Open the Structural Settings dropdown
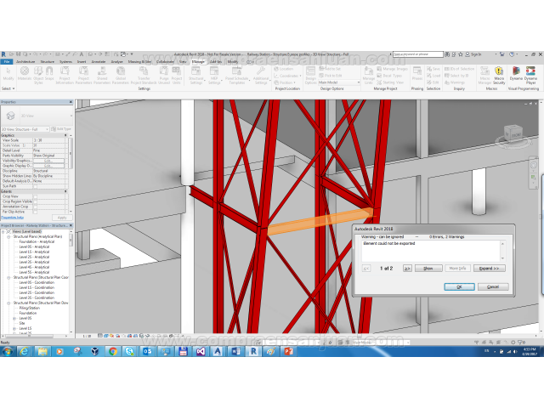 pos(195,74)
